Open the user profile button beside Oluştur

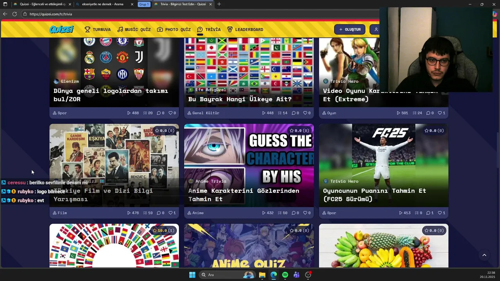(x=376, y=29)
